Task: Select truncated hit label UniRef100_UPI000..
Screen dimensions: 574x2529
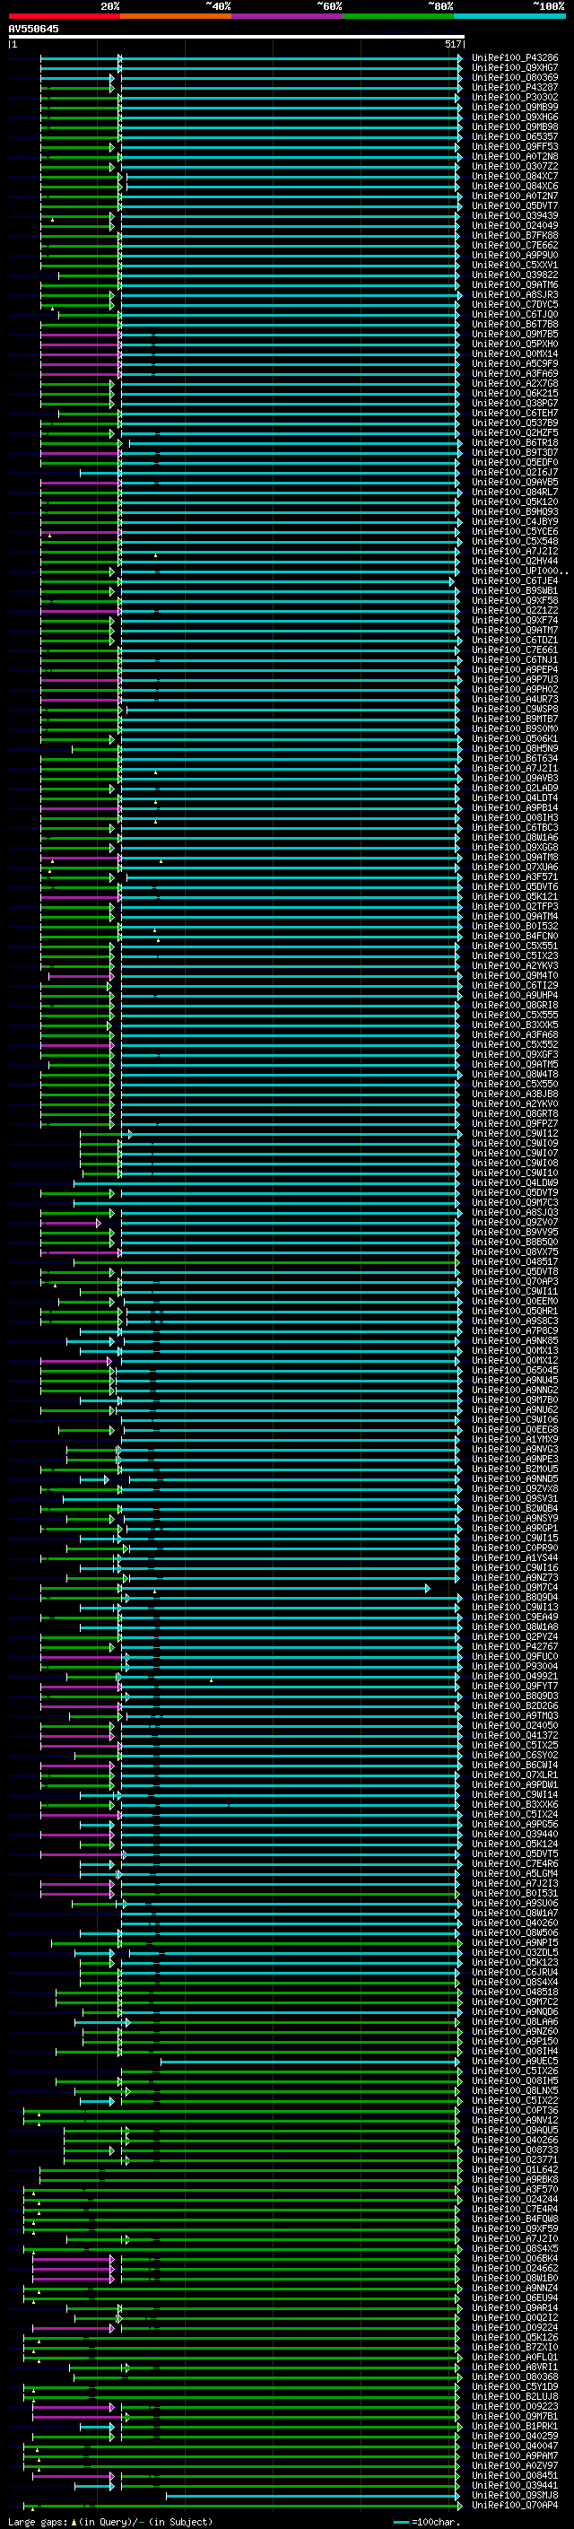Action: click(519, 571)
